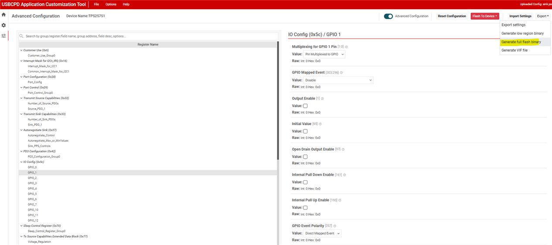Select the Port_Control_Group0 register
The image size is (552, 245).
[x=40, y=93]
